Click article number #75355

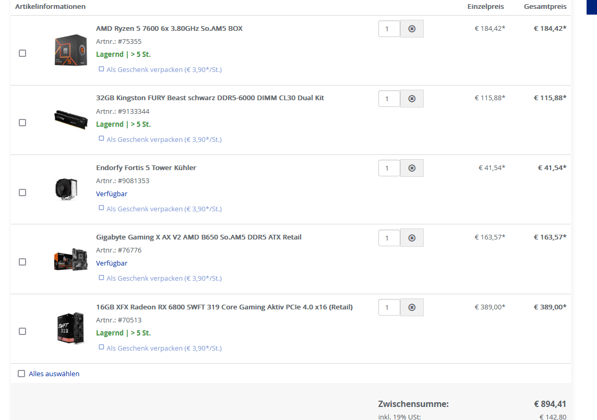tap(129, 42)
